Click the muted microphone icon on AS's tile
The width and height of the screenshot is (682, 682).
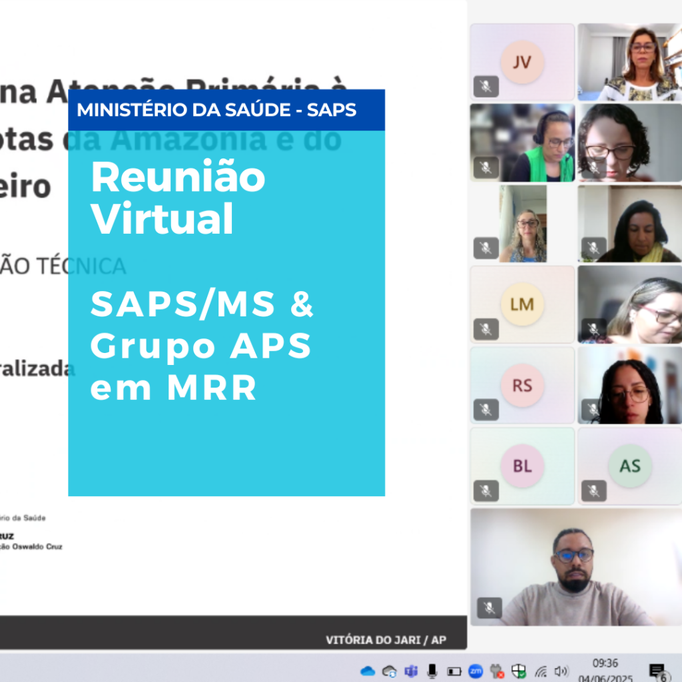coord(593,491)
